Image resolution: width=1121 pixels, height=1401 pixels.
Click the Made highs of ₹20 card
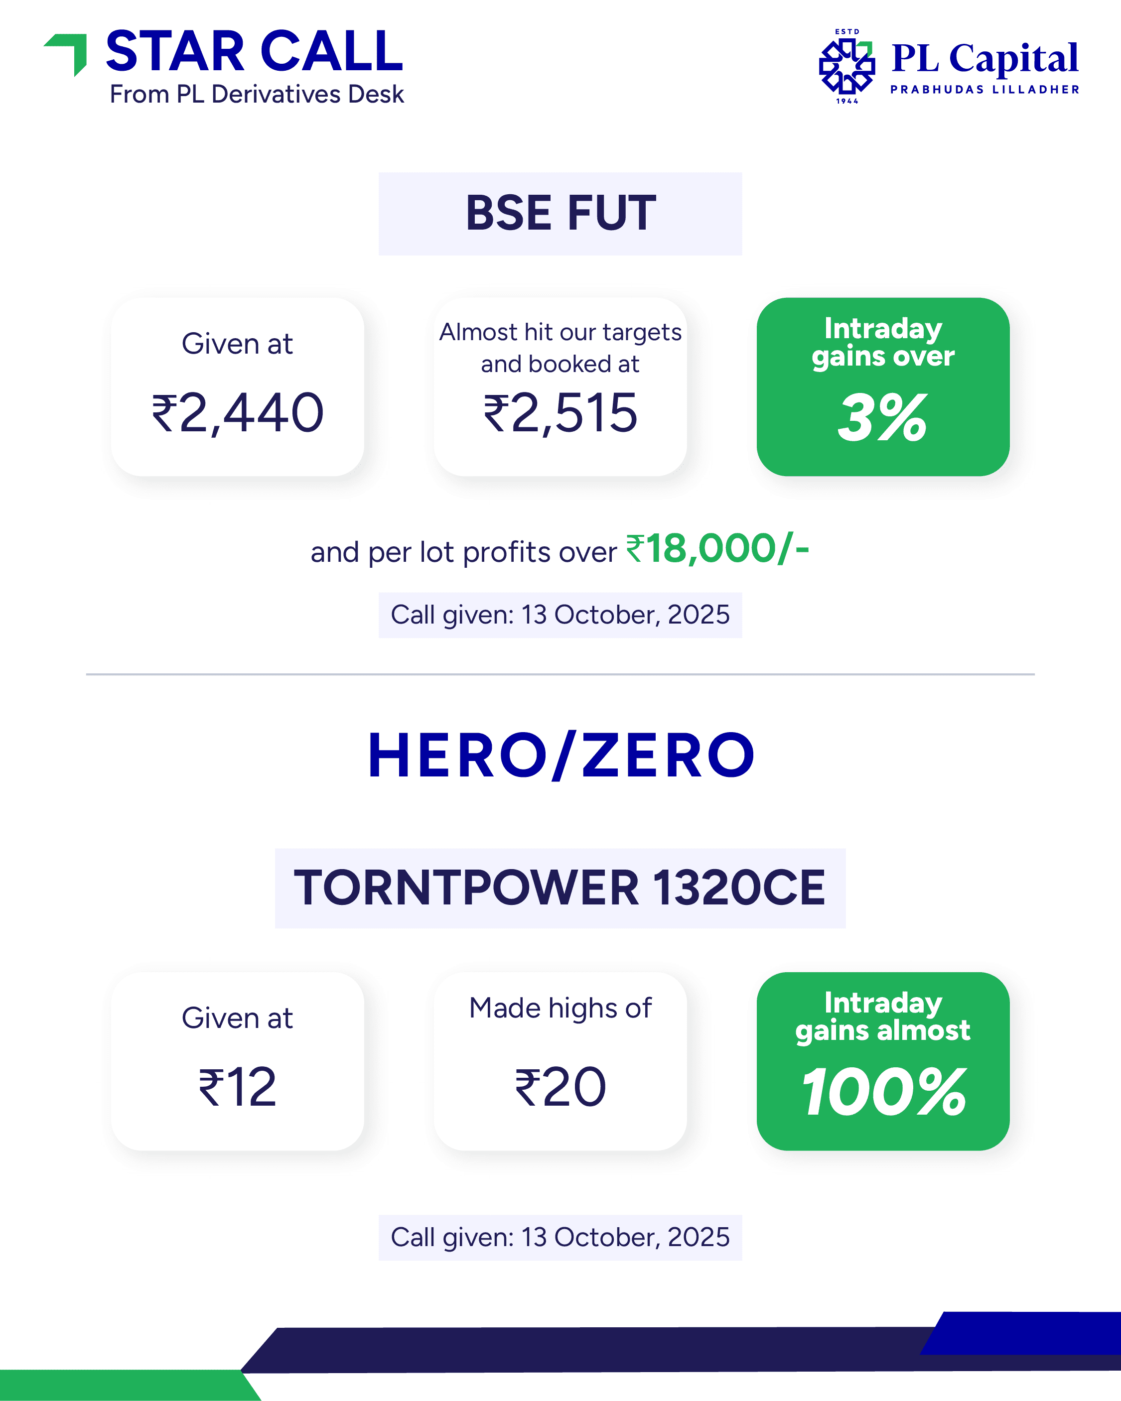560,1061
